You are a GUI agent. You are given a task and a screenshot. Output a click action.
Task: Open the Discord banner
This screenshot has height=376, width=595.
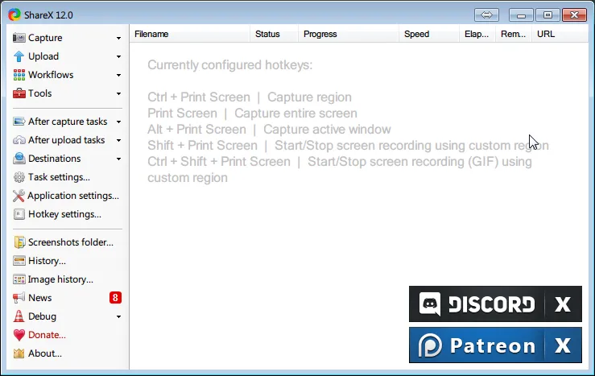click(x=477, y=304)
